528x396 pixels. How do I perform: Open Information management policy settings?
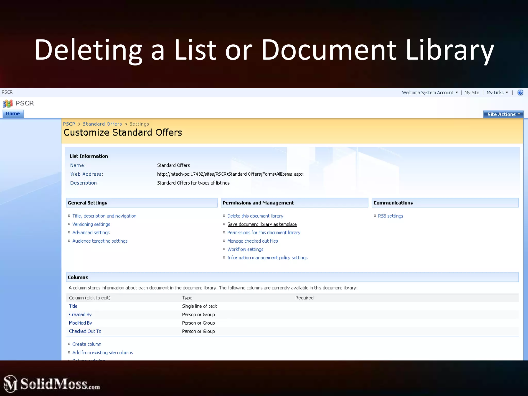267,258
